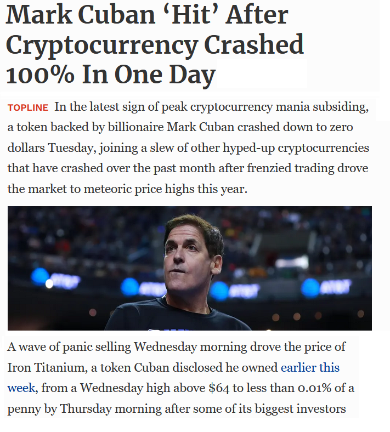390x432 pixels.
Task: Open the Mark Cuban photo
Action: click(x=190, y=268)
